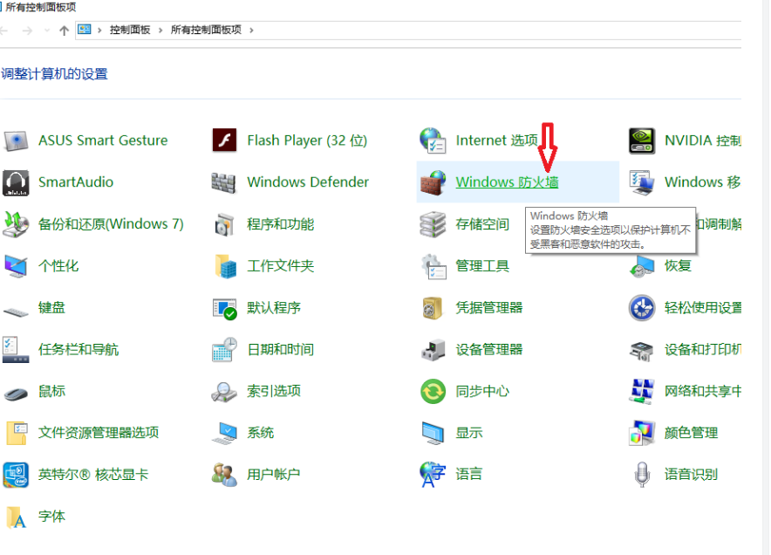Click the 设备管理器 text link
Image resolution: width=771 pixels, height=555 pixels.
(x=488, y=350)
